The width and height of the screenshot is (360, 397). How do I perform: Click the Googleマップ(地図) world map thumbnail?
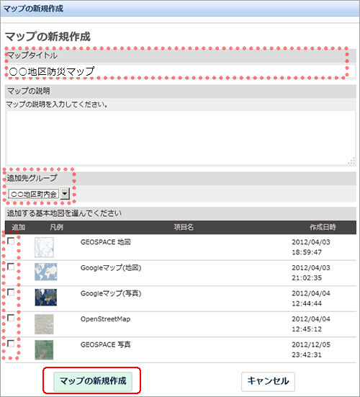point(46,272)
